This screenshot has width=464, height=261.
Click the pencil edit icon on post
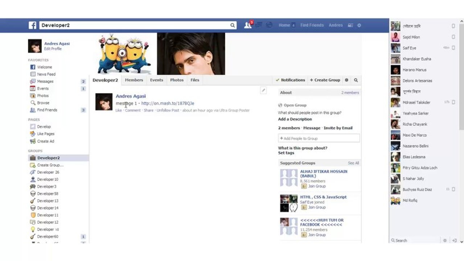263,91
